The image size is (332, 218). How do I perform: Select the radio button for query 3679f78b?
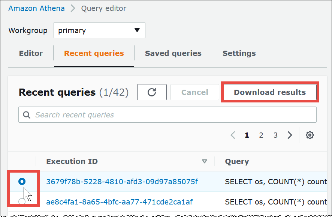(x=22, y=182)
